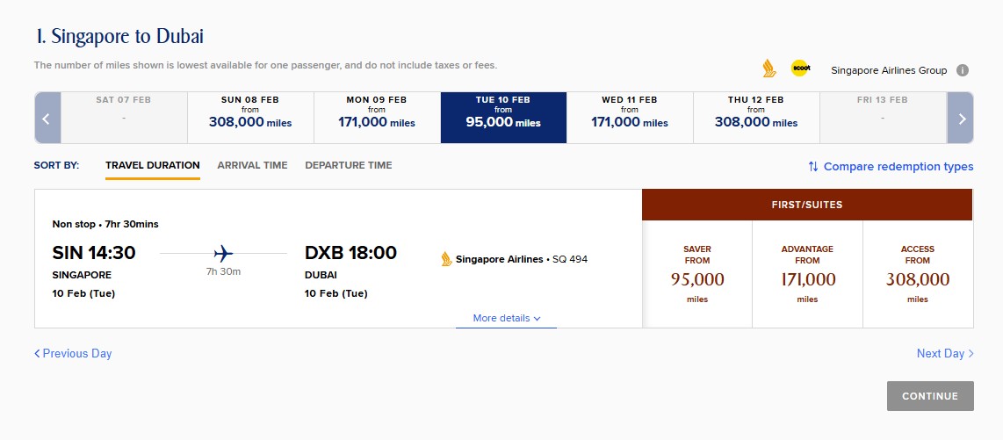This screenshot has width=1003, height=440.
Task: Click the airplane icon on flight route
Action: 223,254
